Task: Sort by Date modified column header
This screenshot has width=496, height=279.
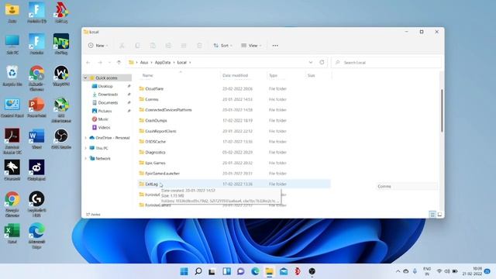Action: [235, 75]
